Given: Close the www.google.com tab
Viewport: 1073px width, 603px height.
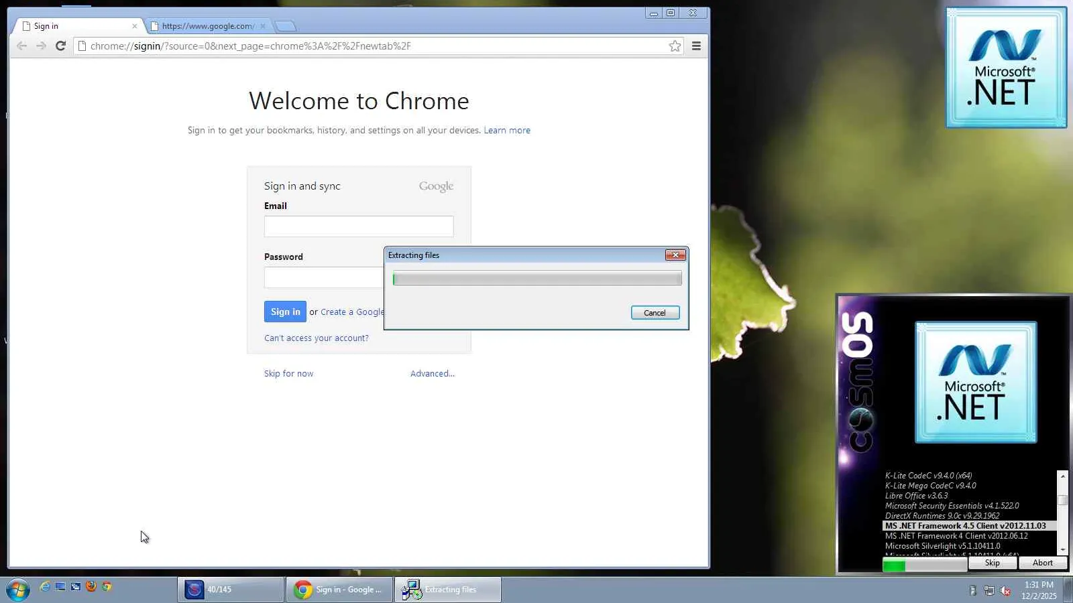Looking at the screenshot, I should pos(263,26).
